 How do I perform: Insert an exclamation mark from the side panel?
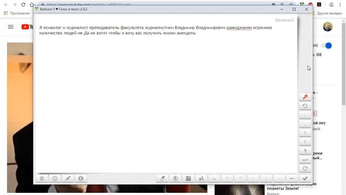coord(305,141)
